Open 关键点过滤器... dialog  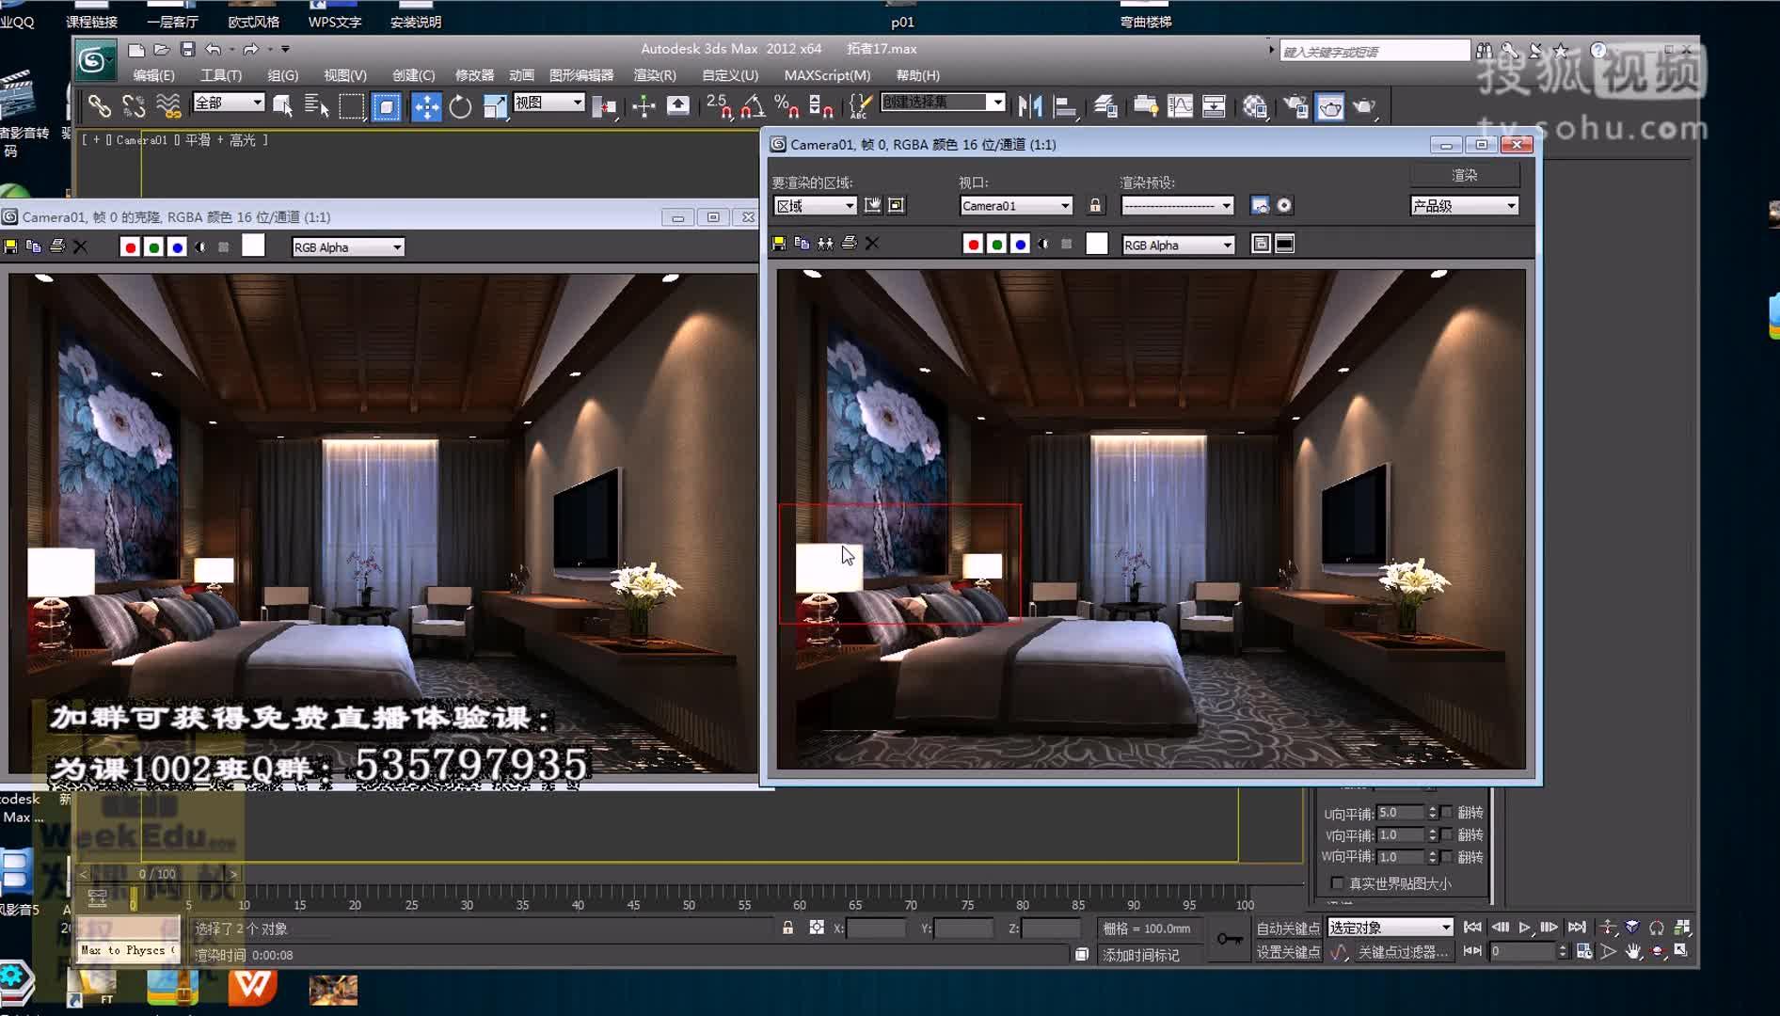click(1403, 952)
